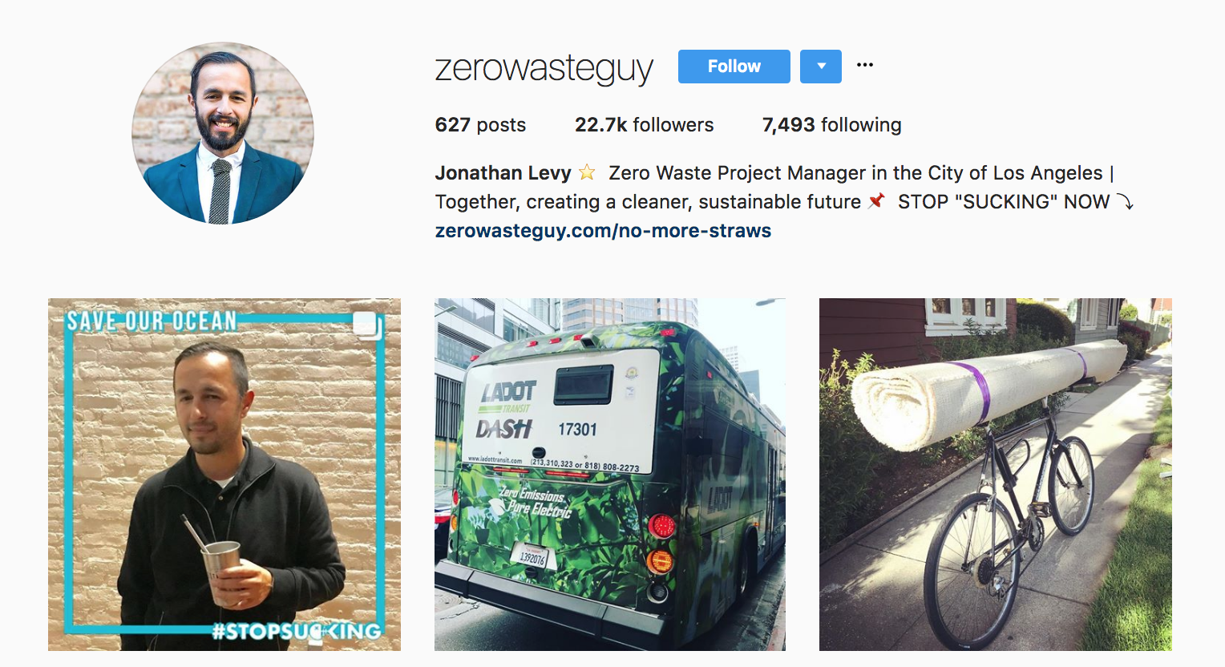Click the multiple-photos icon on the first post
The height and width of the screenshot is (667, 1225).
pyautogui.click(x=366, y=324)
